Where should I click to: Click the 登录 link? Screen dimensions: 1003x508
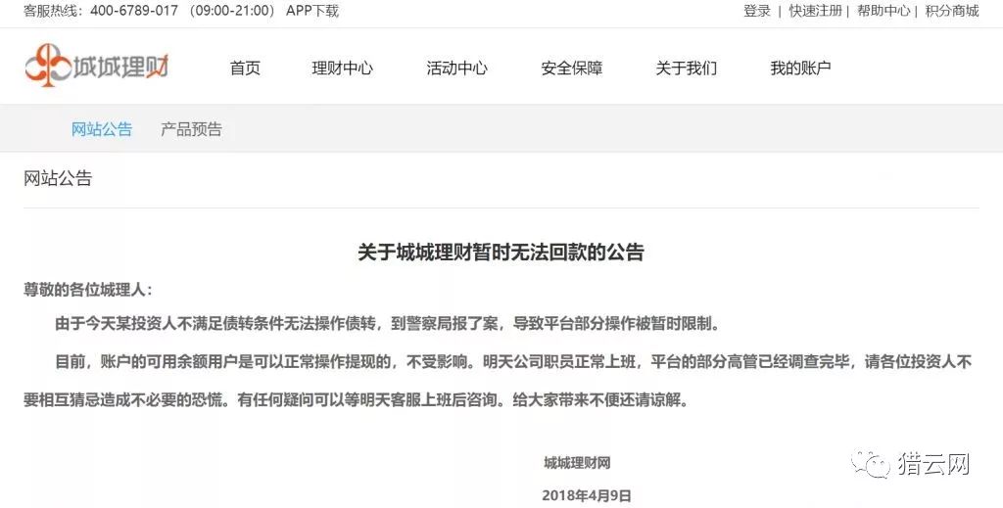click(x=757, y=11)
